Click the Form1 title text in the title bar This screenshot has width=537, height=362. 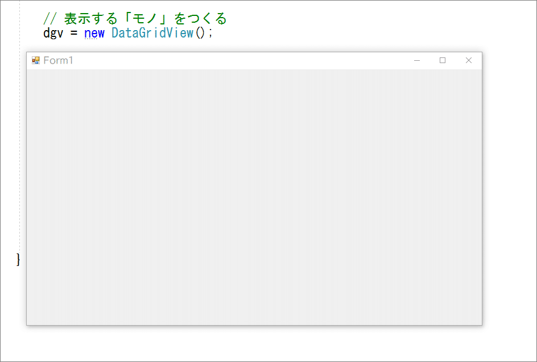pos(57,60)
